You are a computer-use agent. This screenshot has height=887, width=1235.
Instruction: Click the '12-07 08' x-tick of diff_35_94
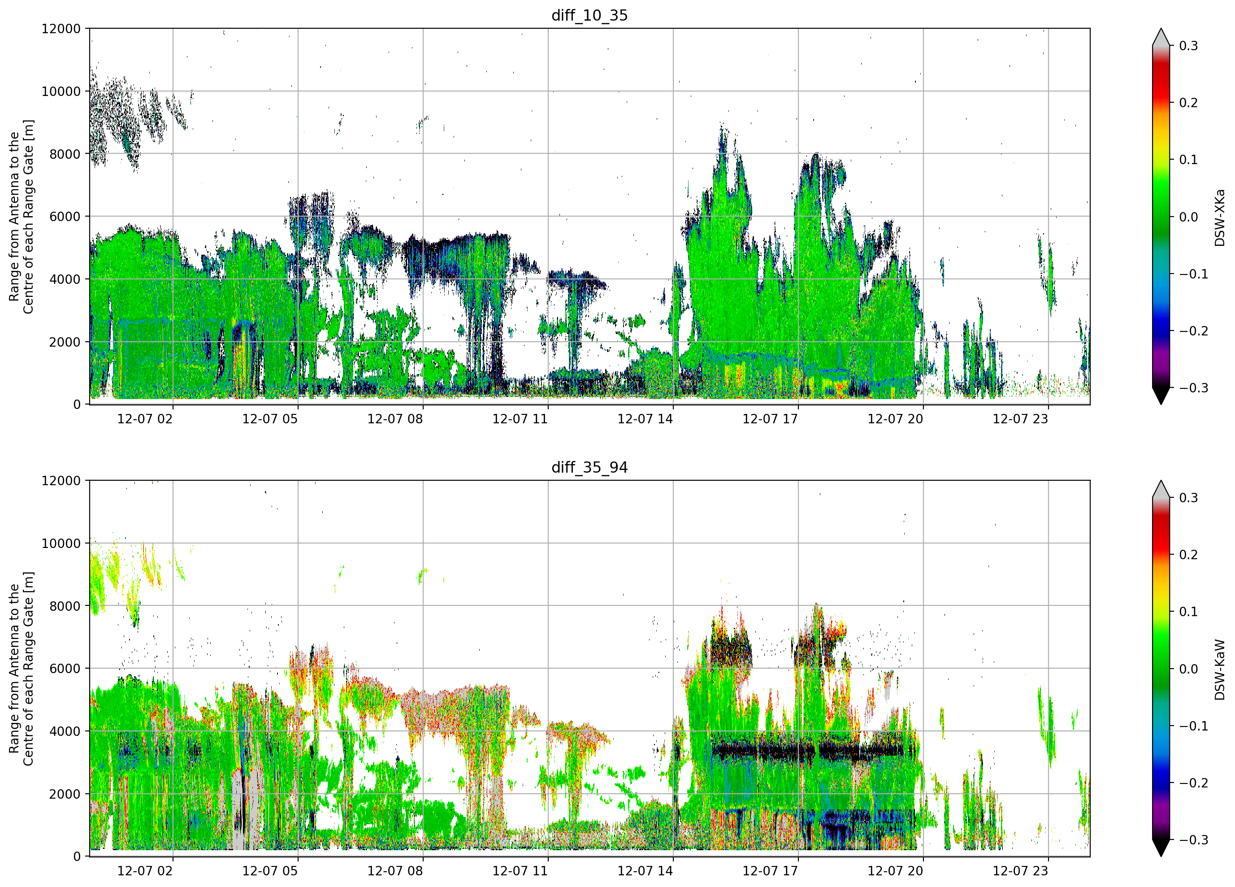point(395,871)
